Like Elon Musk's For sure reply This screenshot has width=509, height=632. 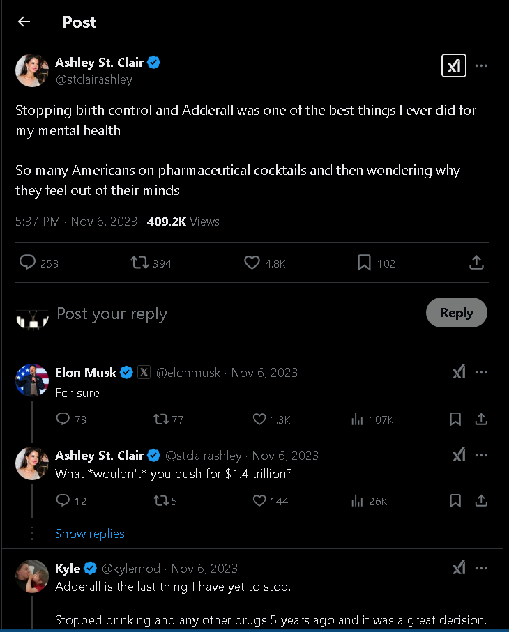[259, 419]
